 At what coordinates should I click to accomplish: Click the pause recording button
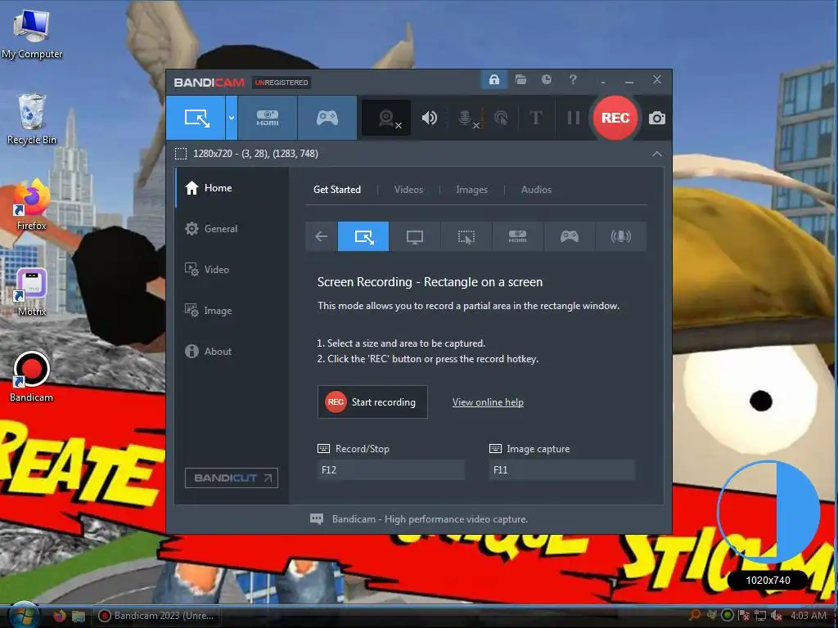click(x=574, y=118)
